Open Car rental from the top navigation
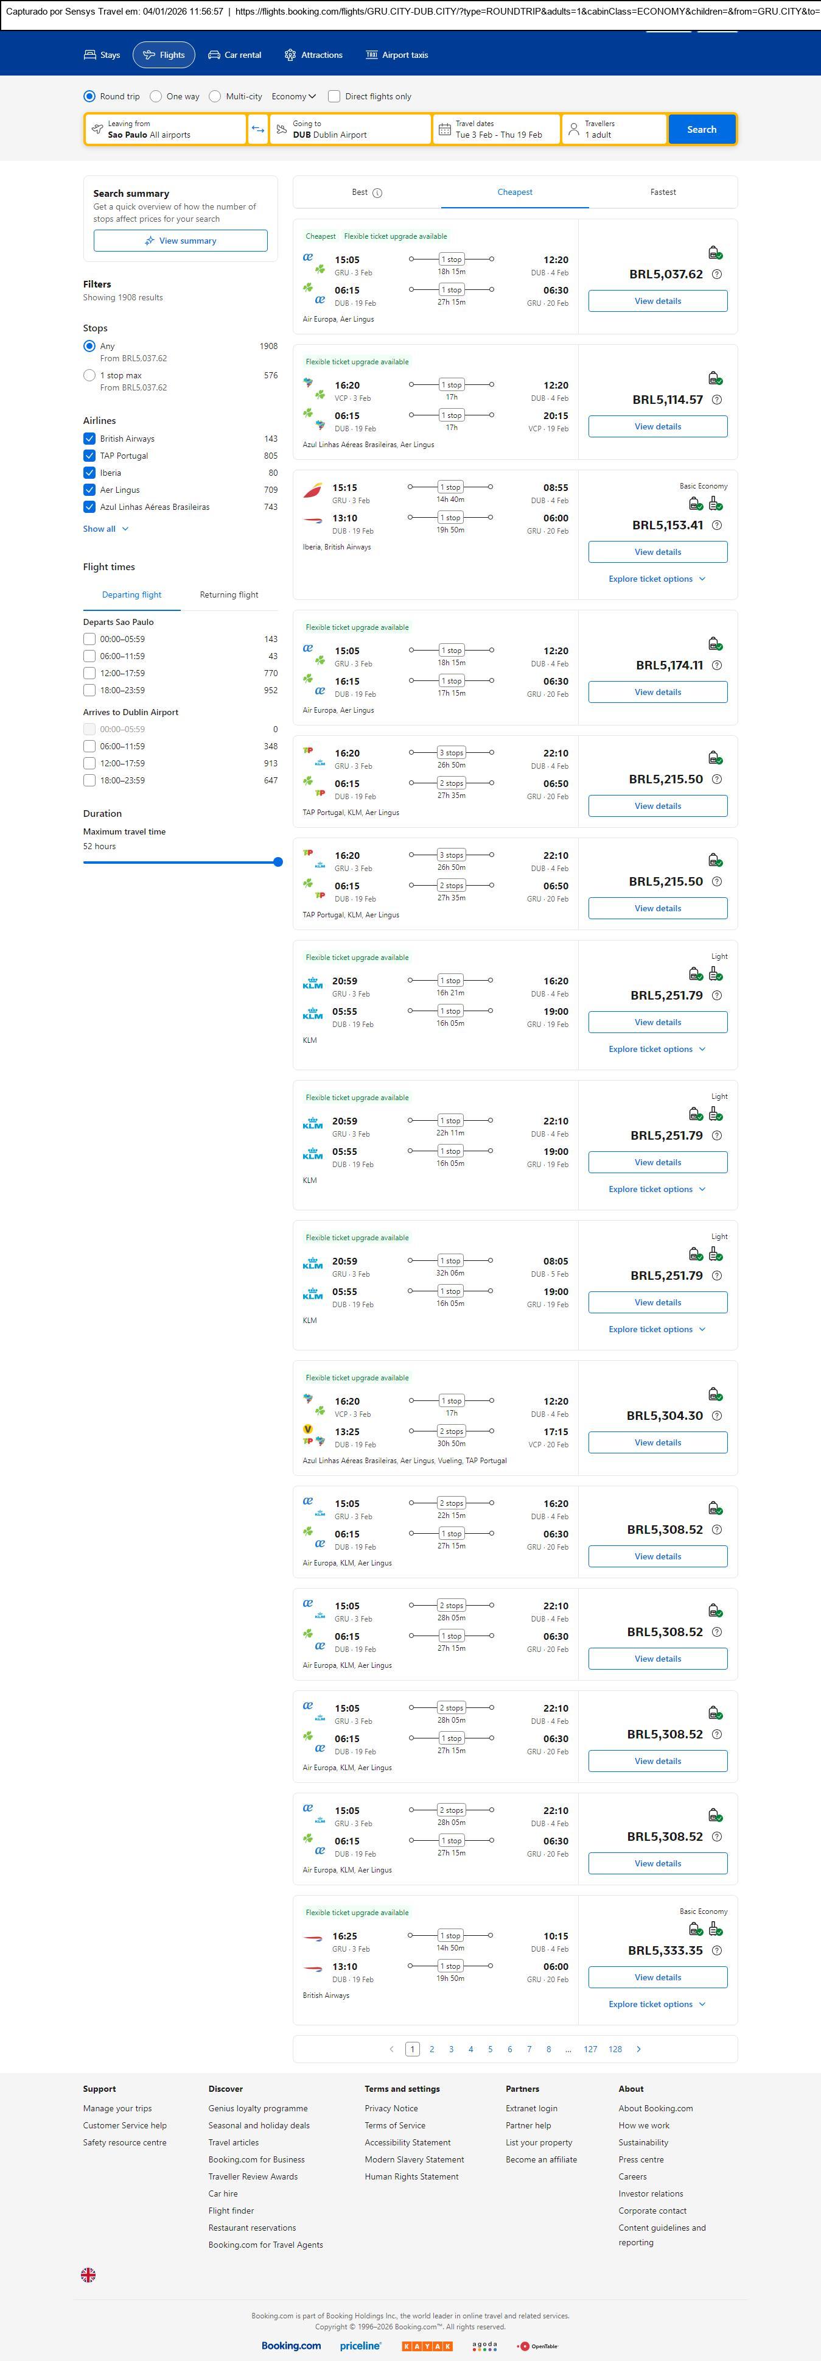 click(236, 55)
